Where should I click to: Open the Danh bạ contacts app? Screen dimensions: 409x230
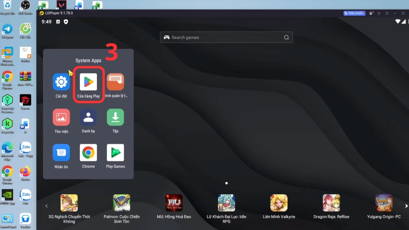(x=88, y=117)
